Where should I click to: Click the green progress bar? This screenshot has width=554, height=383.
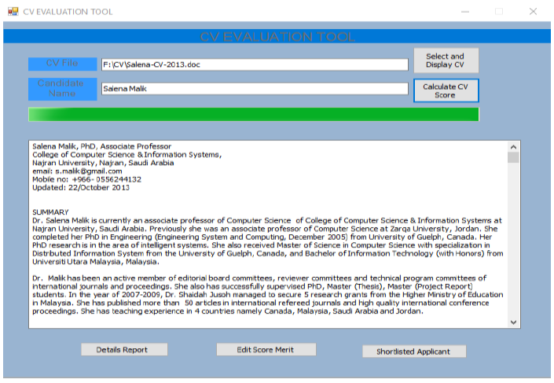254,115
